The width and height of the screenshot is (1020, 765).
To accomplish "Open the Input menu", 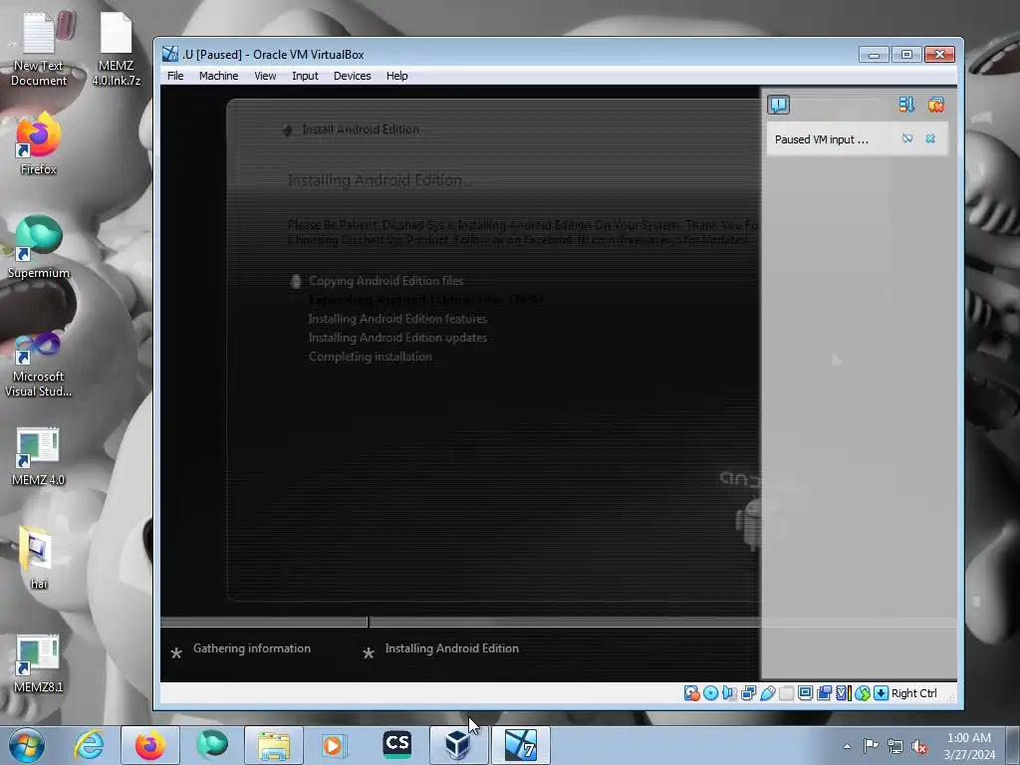I will (x=305, y=76).
